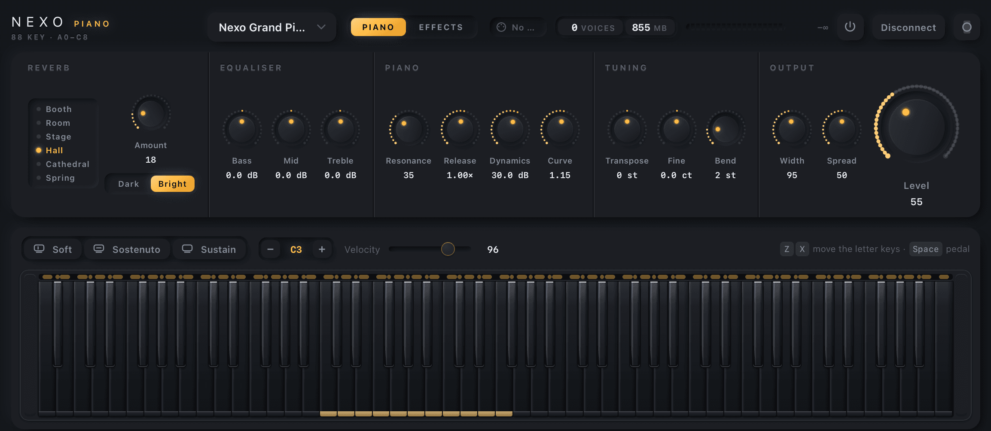Click the Velocity slider handle
Image resolution: width=991 pixels, height=431 pixels.
click(x=448, y=249)
